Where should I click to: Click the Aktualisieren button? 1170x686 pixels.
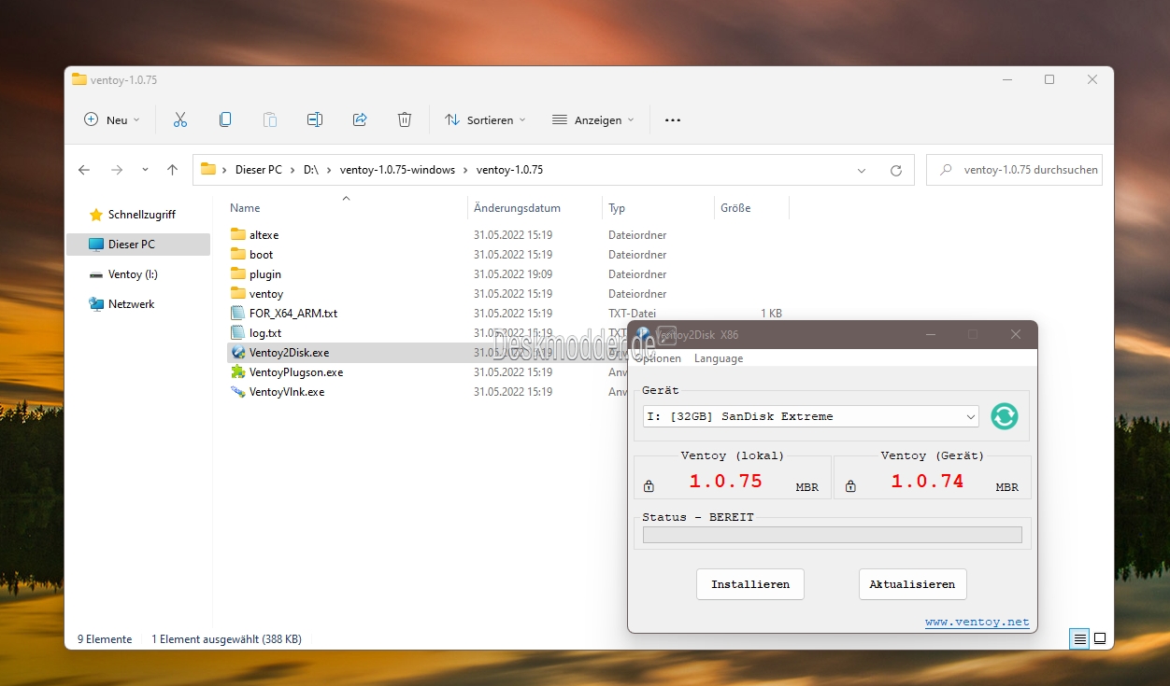coord(912,584)
